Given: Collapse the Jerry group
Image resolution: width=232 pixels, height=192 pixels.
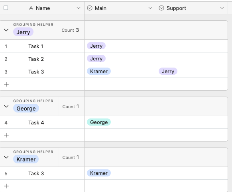Looking at the screenshot, I should pos(6,30).
